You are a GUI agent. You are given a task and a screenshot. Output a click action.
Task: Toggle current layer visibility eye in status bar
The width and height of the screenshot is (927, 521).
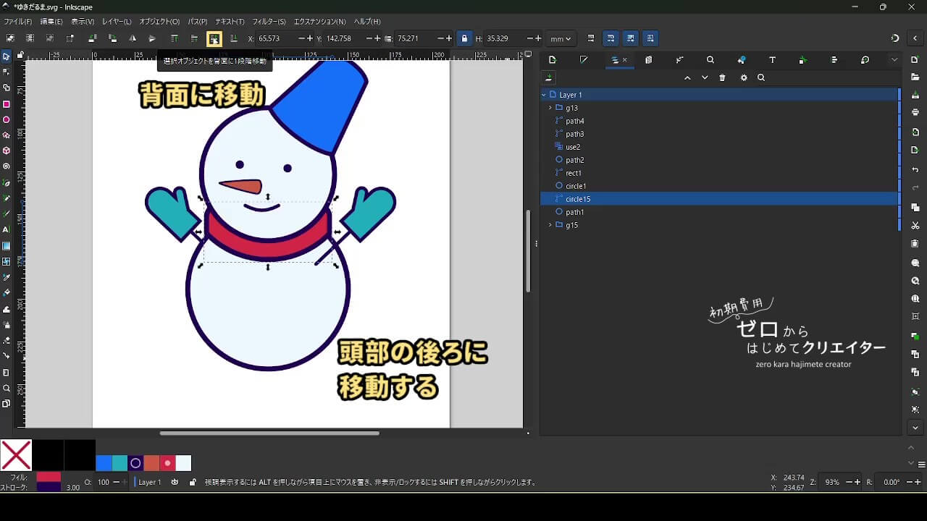pyautogui.click(x=175, y=482)
